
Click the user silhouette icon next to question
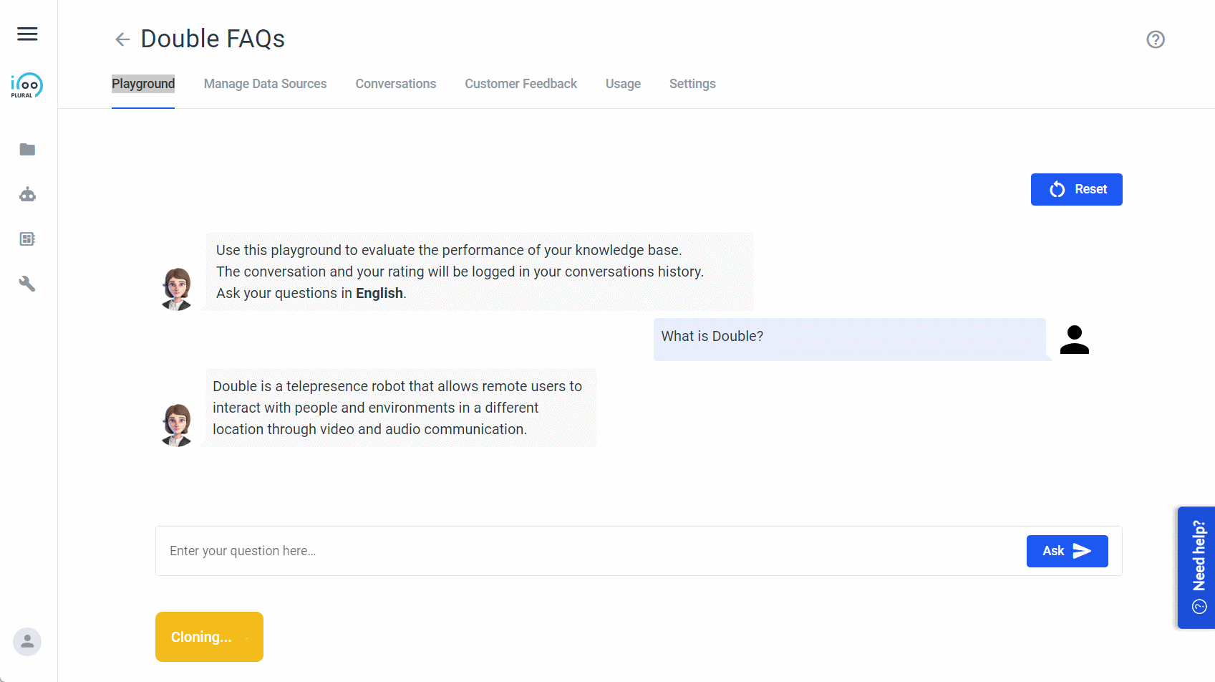click(1074, 340)
